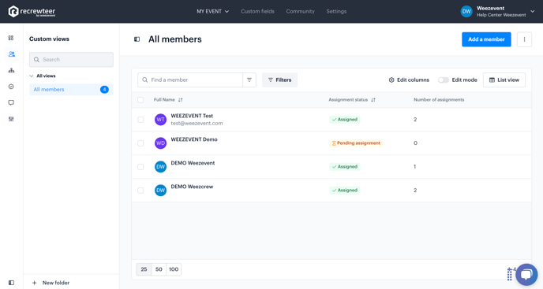The height and width of the screenshot is (289, 543).
Task: Enable the Edit mode toggle switch
Action: tap(444, 80)
